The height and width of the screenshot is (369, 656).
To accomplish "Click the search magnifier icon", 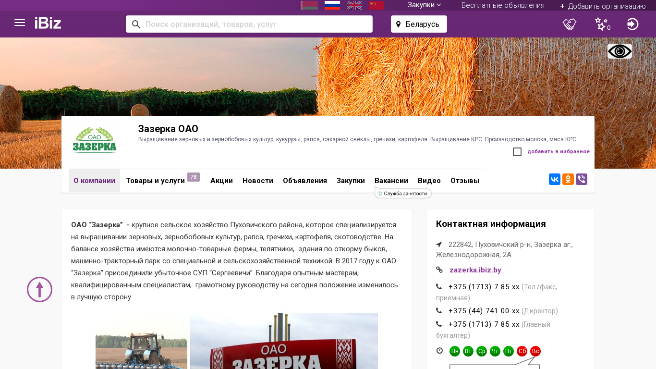I will pyautogui.click(x=136, y=24).
